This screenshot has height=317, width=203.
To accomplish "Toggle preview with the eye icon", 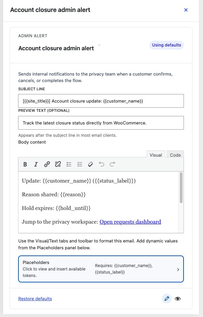I will click(177, 299).
